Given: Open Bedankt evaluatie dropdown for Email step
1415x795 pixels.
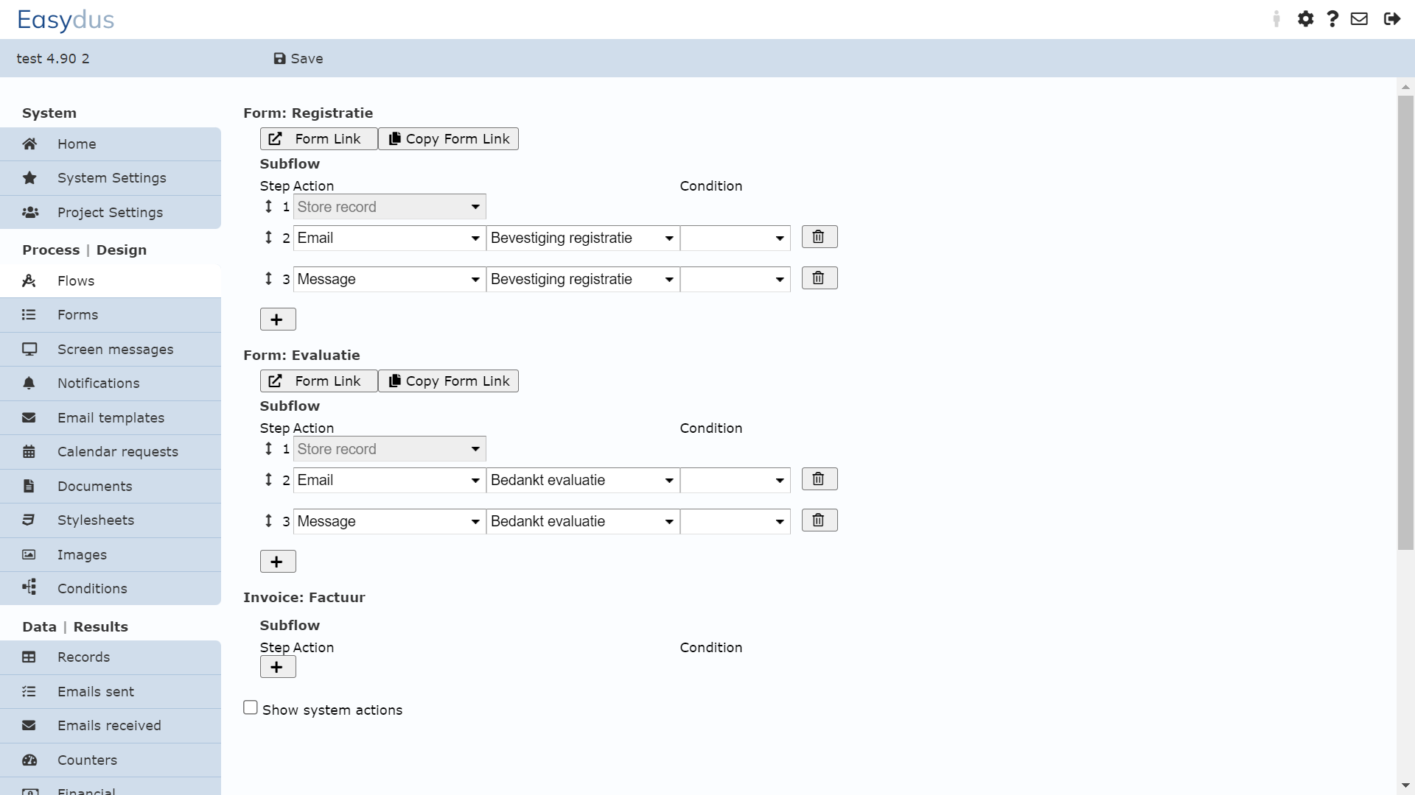Looking at the screenshot, I should pyautogui.click(x=583, y=480).
